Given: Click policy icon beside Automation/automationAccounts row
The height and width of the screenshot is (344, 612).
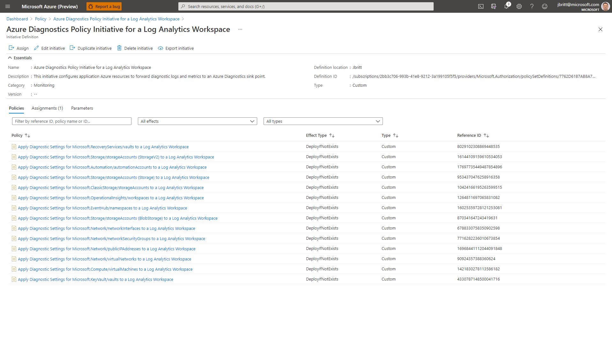Looking at the screenshot, I should coord(14,167).
